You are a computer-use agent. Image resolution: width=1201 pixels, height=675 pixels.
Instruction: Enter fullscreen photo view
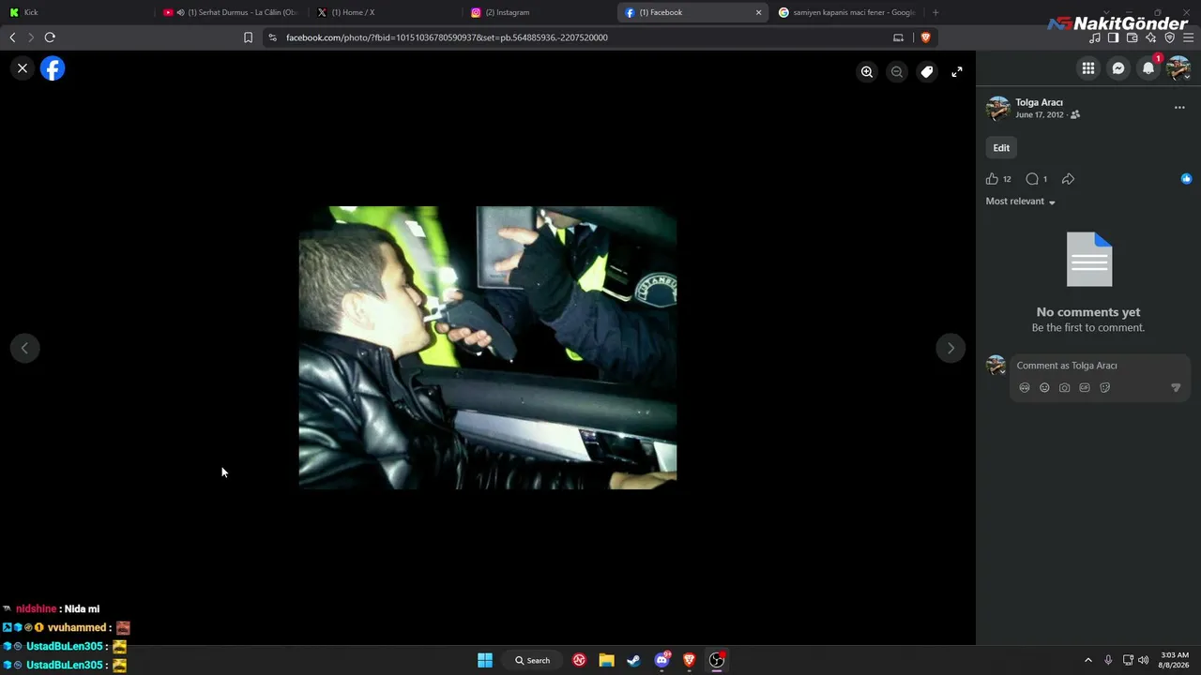pyautogui.click(x=957, y=72)
